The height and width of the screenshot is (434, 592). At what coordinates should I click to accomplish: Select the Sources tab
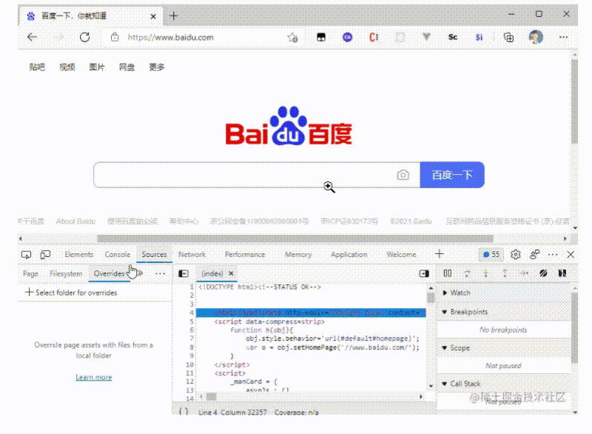[154, 255]
